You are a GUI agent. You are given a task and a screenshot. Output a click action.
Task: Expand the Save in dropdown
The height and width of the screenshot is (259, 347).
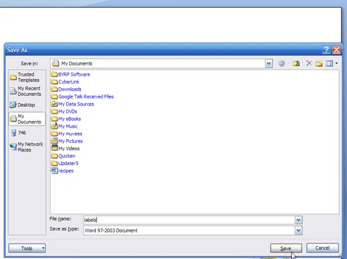[269, 63]
